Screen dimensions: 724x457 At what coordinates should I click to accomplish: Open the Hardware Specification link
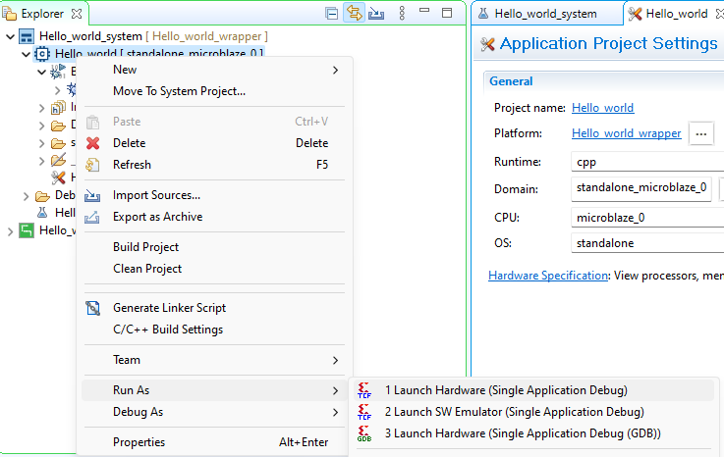[547, 276]
